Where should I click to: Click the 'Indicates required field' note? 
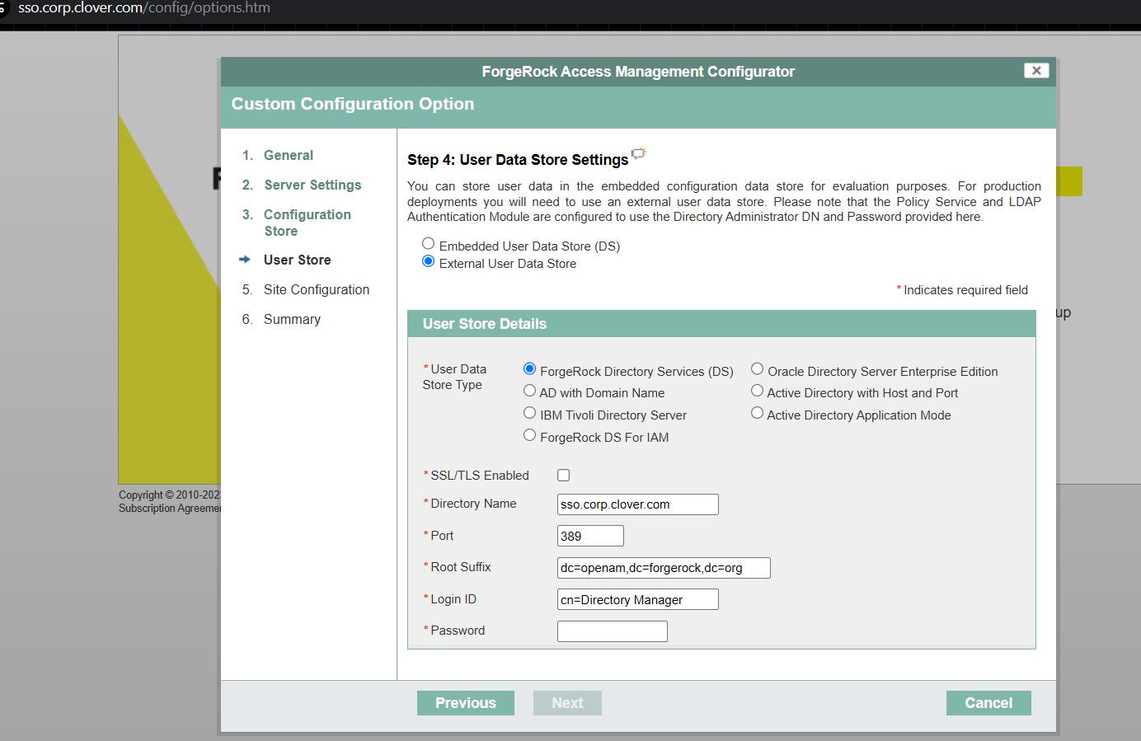962,290
